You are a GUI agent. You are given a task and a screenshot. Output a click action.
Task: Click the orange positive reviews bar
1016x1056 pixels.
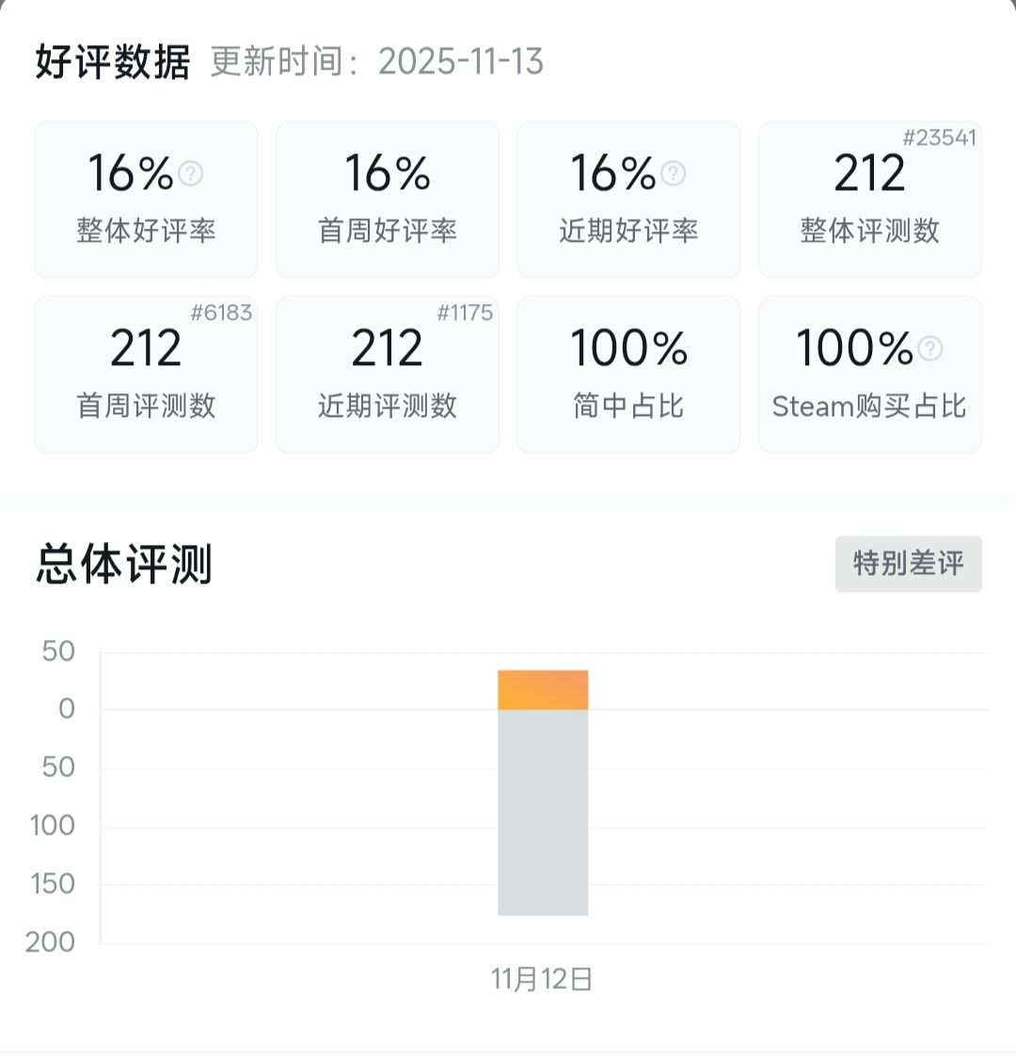(x=543, y=690)
